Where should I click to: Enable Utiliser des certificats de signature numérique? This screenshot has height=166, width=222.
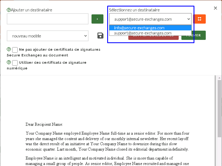coord(15,63)
